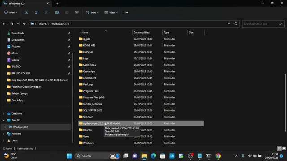Sort by the Type column header
Screen dimensions: 287x161
(x=166, y=33)
